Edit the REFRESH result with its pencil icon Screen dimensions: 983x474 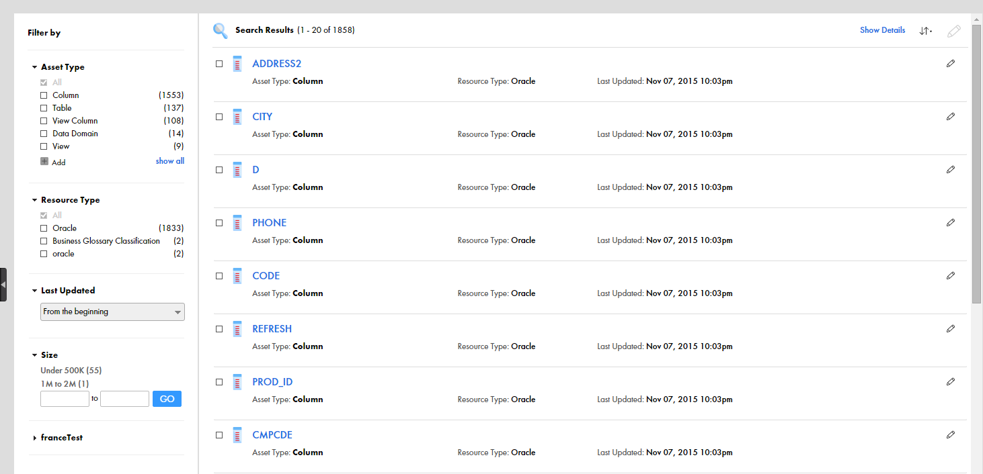pos(950,328)
